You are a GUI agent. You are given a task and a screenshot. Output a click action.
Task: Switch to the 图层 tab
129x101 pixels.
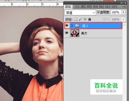pyautogui.click(x=68, y=7)
